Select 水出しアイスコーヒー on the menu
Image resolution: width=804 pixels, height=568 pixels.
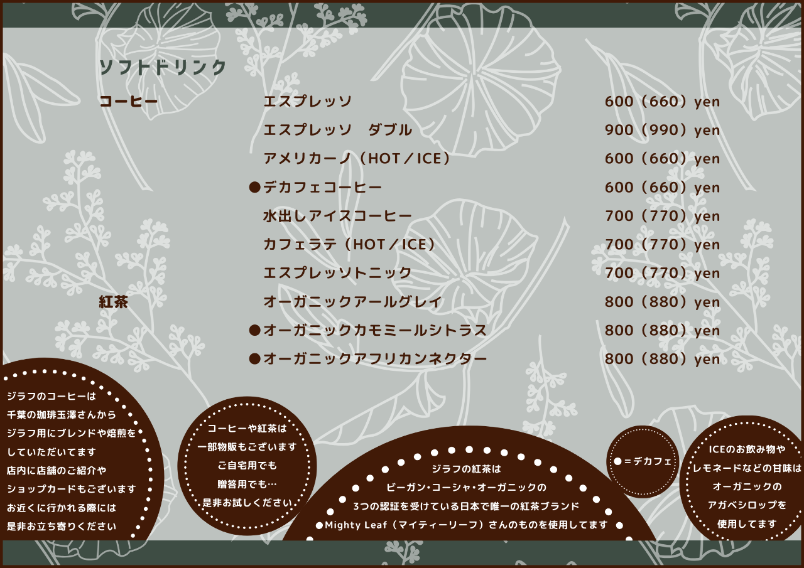(337, 216)
